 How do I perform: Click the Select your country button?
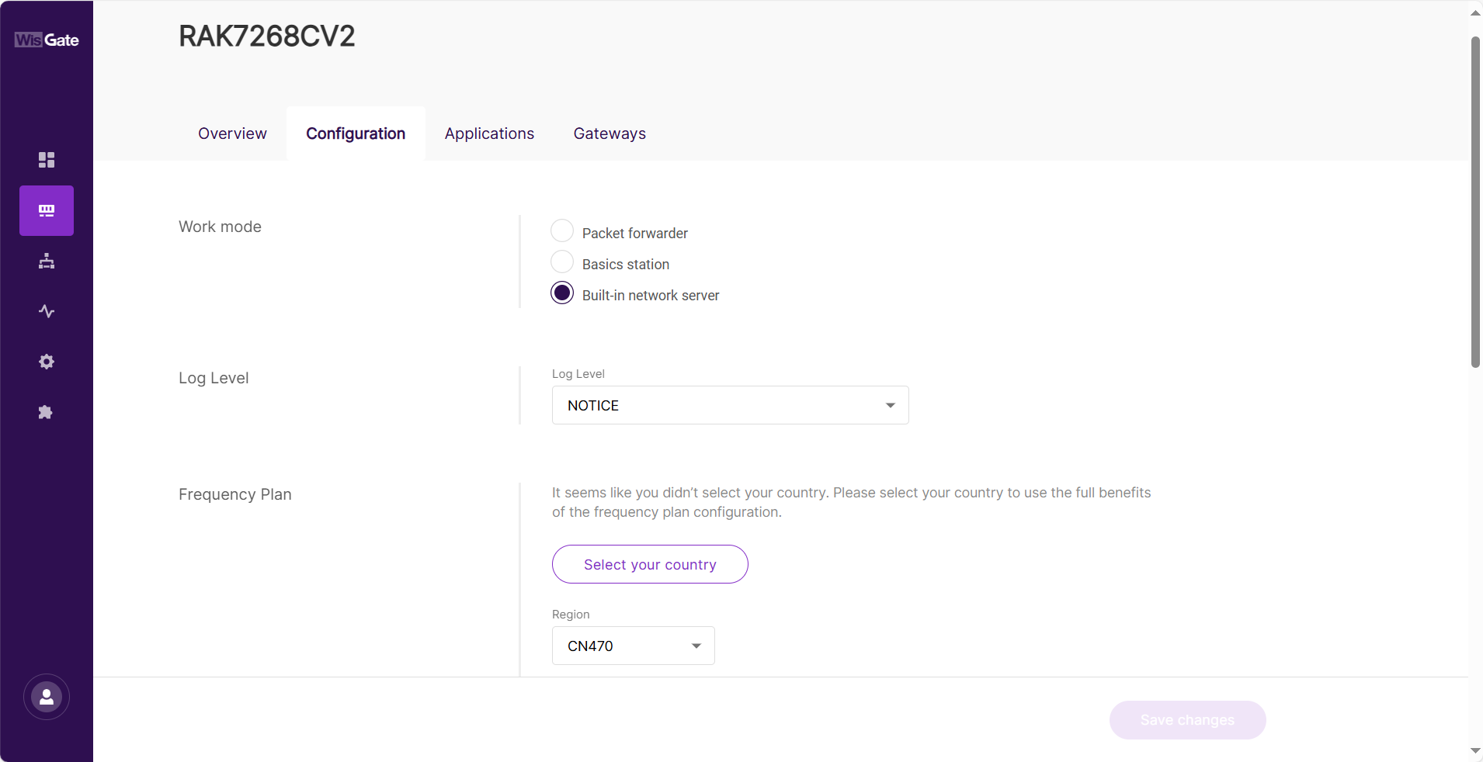click(x=650, y=564)
